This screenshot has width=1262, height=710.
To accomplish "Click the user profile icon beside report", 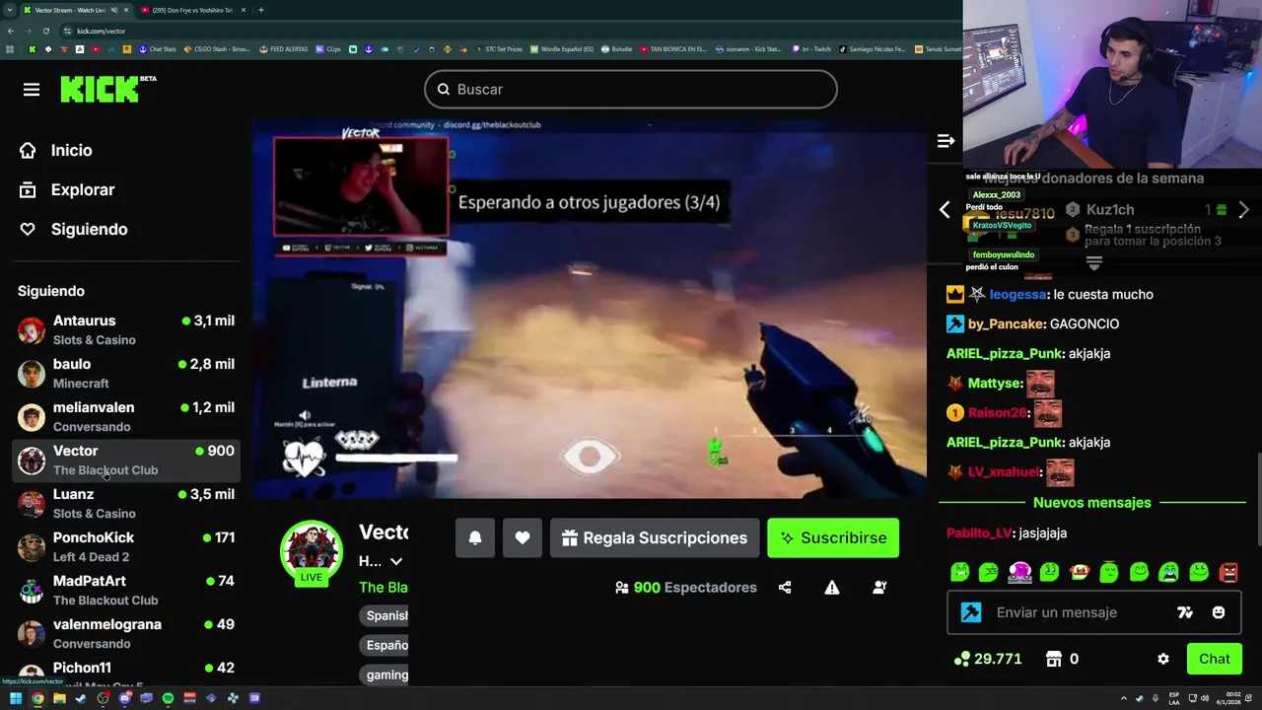I will pos(879,588).
